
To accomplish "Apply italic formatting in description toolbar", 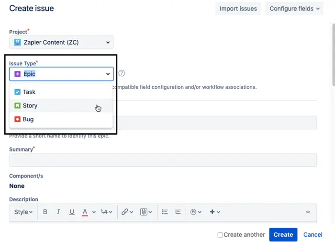I will click(x=58, y=212).
